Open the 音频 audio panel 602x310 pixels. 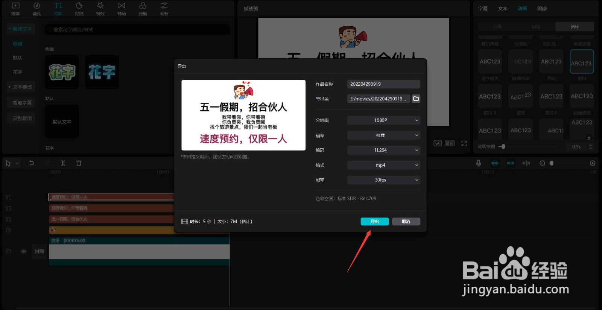pos(37,9)
